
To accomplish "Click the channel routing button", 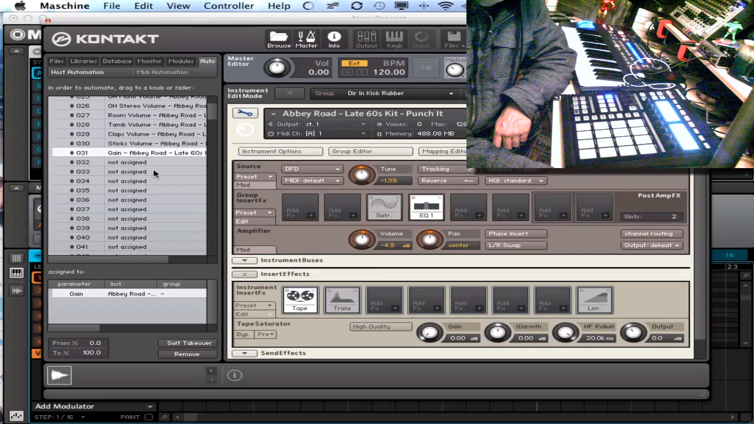I will [x=652, y=234].
